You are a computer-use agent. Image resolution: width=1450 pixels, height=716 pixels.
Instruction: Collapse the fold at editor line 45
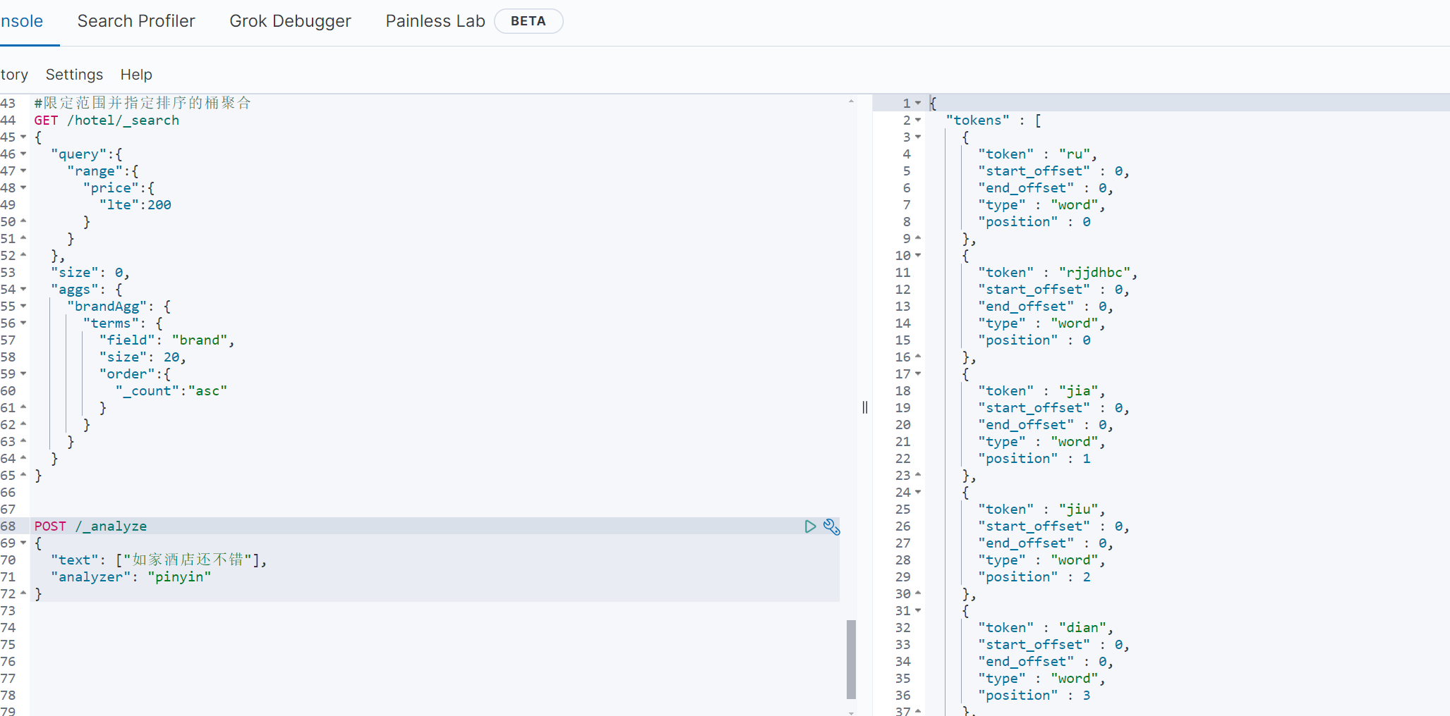click(23, 137)
